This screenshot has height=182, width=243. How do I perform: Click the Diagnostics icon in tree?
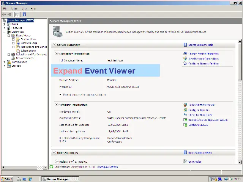9,32
